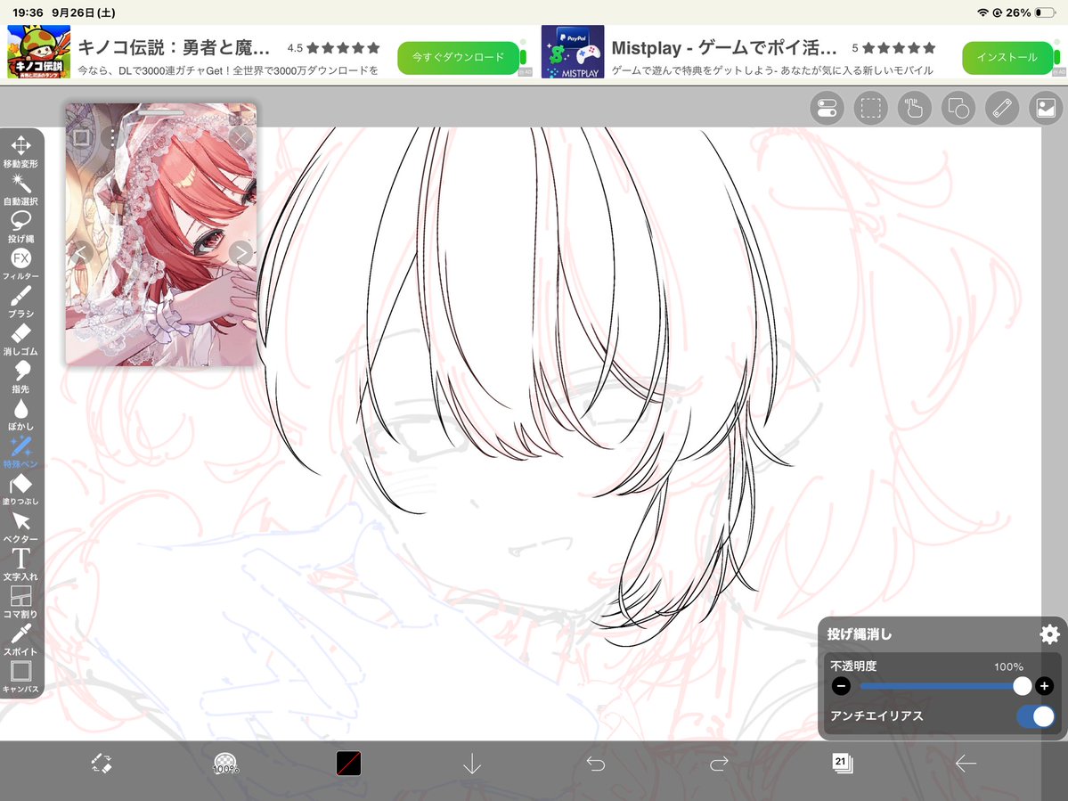Select the スポイト eyedropper tool

point(20,640)
